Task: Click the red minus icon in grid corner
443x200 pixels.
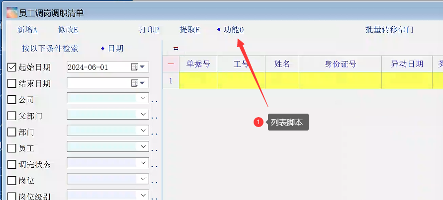Action: coord(171,64)
